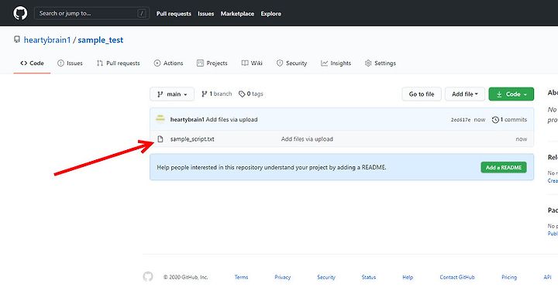Open the Privacy footer link
This screenshot has width=558, height=304.
(283, 277)
